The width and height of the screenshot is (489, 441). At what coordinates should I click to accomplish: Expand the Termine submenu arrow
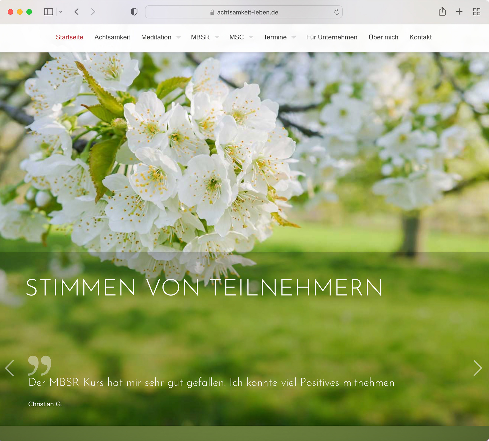click(294, 37)
